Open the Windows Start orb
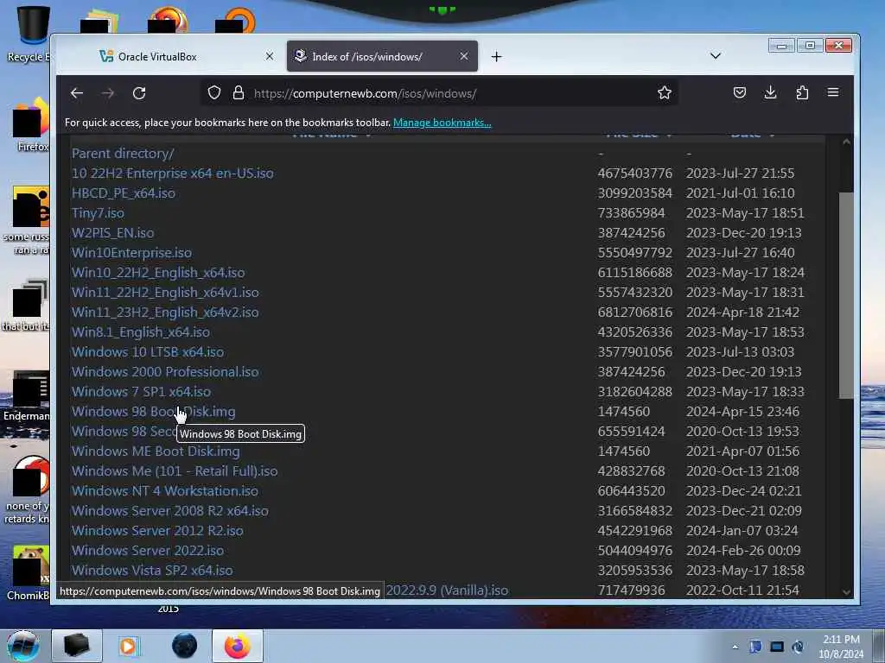 tap(23, 646)
